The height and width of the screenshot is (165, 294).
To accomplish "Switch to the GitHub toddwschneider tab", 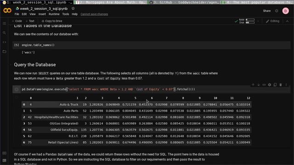I will point(184,2).
